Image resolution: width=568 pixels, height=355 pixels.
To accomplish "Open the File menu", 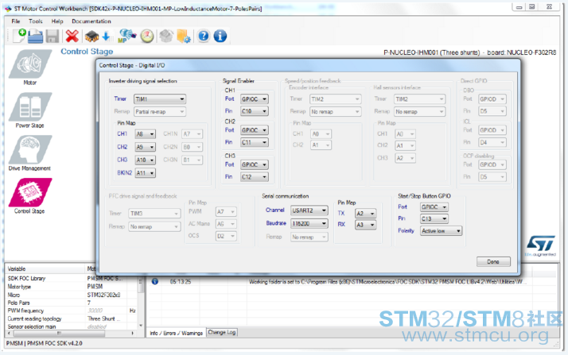I will tap(16, 21).
